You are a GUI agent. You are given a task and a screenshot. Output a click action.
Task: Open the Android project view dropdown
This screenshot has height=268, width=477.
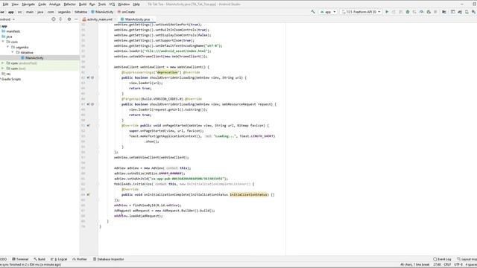(x=7, y=19)
